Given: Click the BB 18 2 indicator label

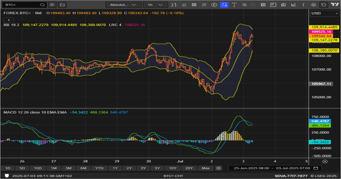Looking at the screenshot, I should coord(11,25).
